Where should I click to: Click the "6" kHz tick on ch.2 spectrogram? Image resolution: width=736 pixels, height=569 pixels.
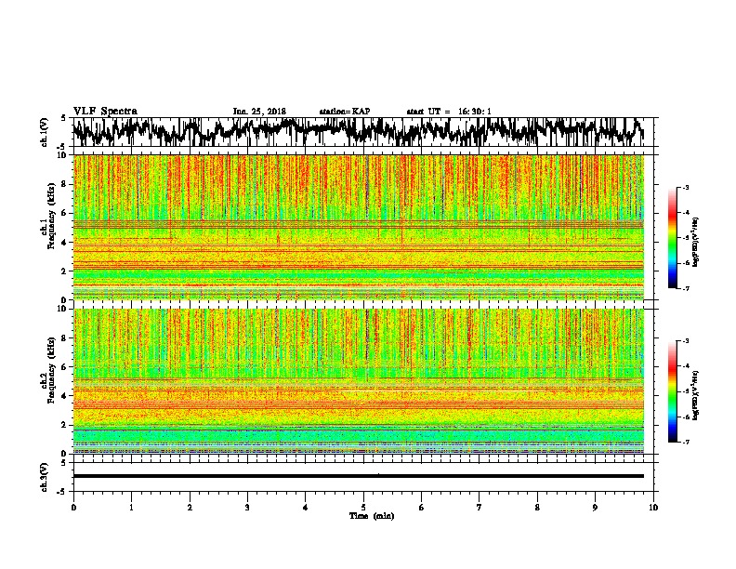(64, 367)
